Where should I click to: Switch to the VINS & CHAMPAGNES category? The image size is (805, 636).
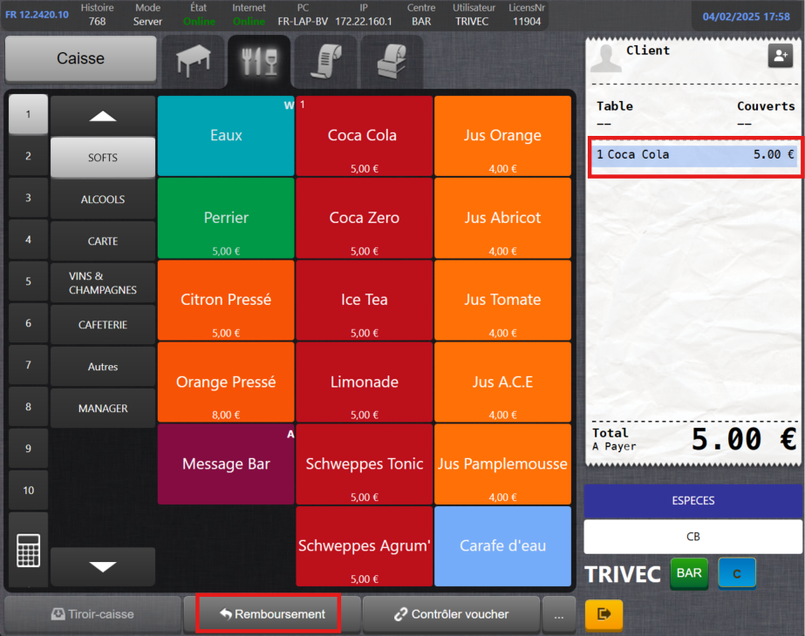tap(103, 283)
